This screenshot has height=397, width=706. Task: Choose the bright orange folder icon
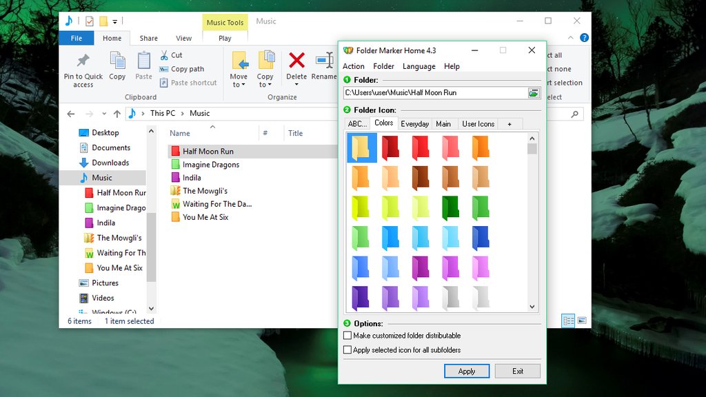481,147
